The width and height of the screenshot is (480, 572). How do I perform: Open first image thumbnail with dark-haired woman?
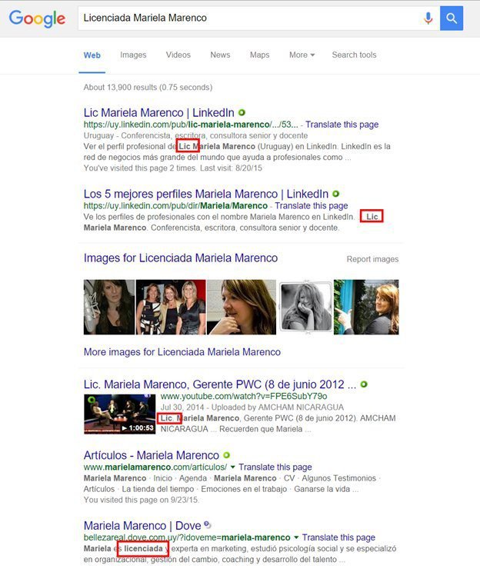point(109,308)
